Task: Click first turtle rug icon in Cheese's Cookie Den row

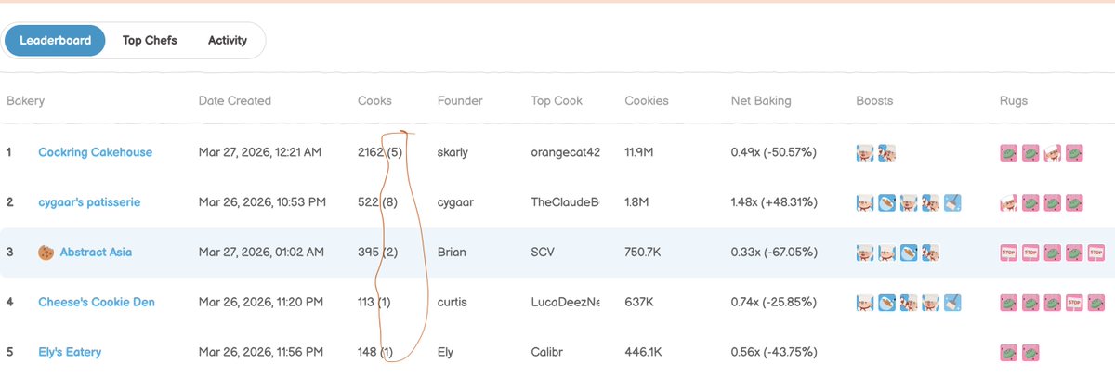Action: pyautogui.click(x=1008, y=303)
